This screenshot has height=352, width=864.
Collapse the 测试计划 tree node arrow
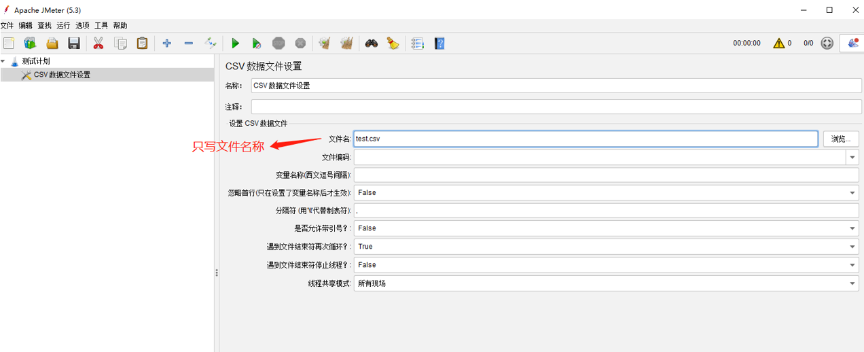[3, 61]
